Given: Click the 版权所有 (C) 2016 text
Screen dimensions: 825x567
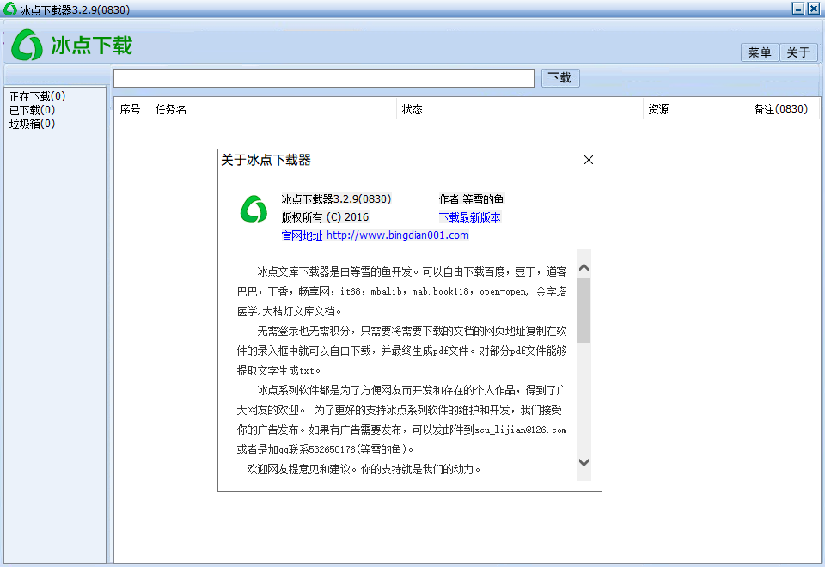Looking at the screenshot, I should [325, 217].
